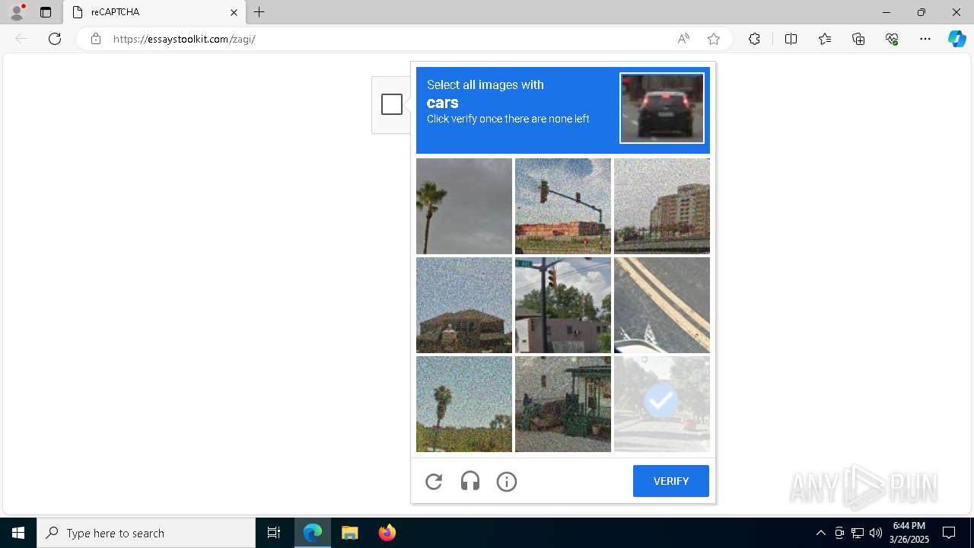
Task: Open Task View on taskbar
Action: pos(274,533)
